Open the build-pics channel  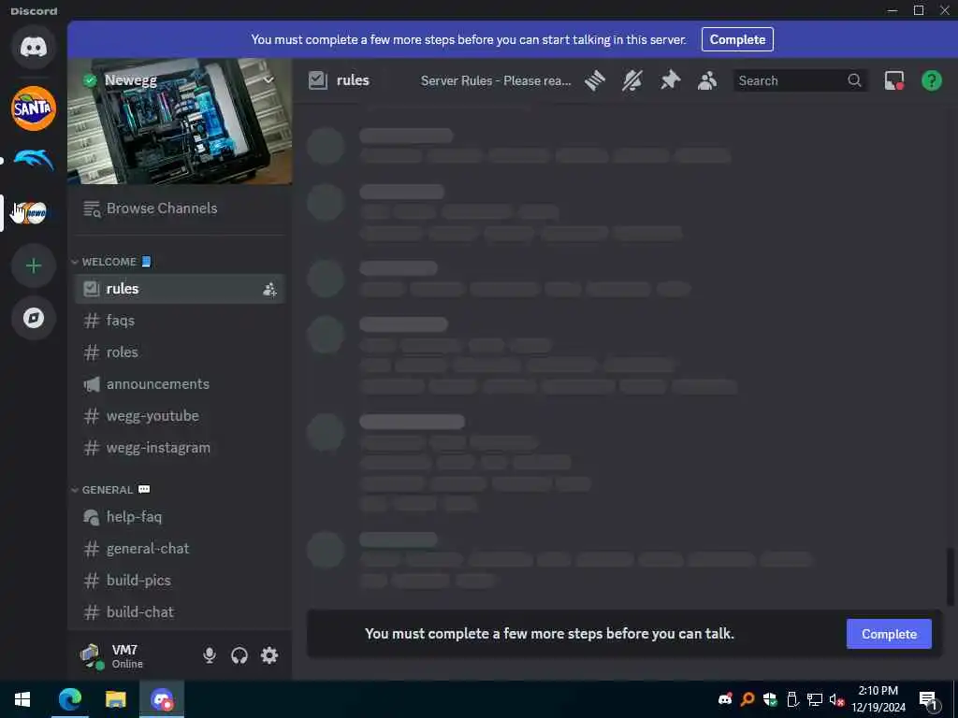coord(180,581)
